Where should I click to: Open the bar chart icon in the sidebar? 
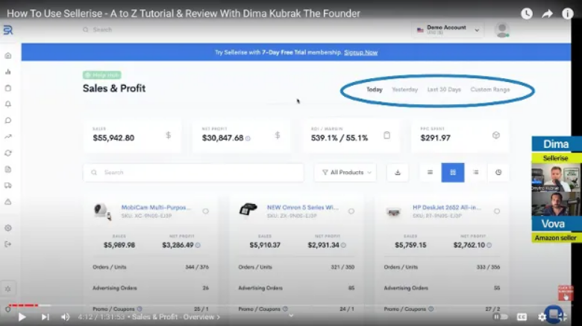8,72
